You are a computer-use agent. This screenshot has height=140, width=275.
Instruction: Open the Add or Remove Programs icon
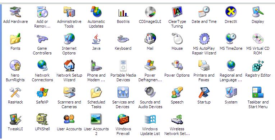click(42, 12)
